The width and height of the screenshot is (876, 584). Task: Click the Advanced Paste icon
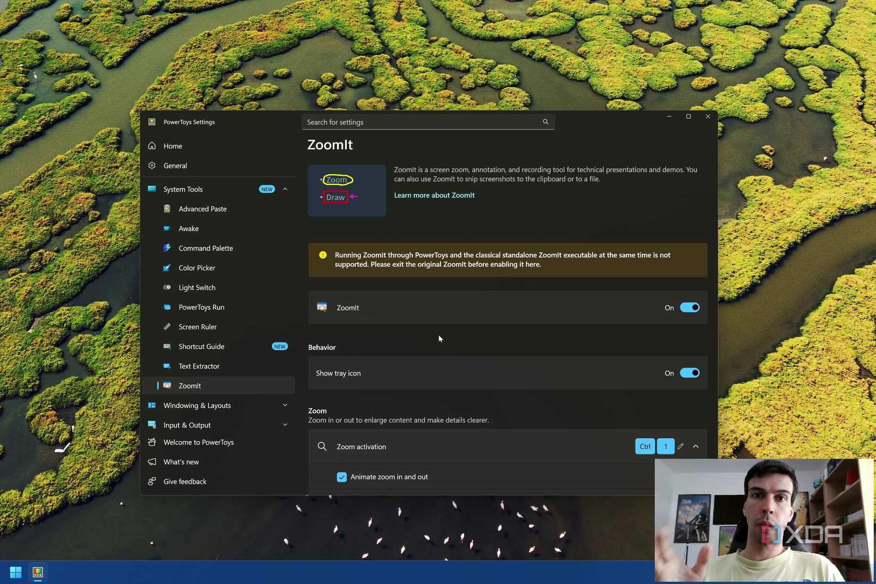point(167,209)
